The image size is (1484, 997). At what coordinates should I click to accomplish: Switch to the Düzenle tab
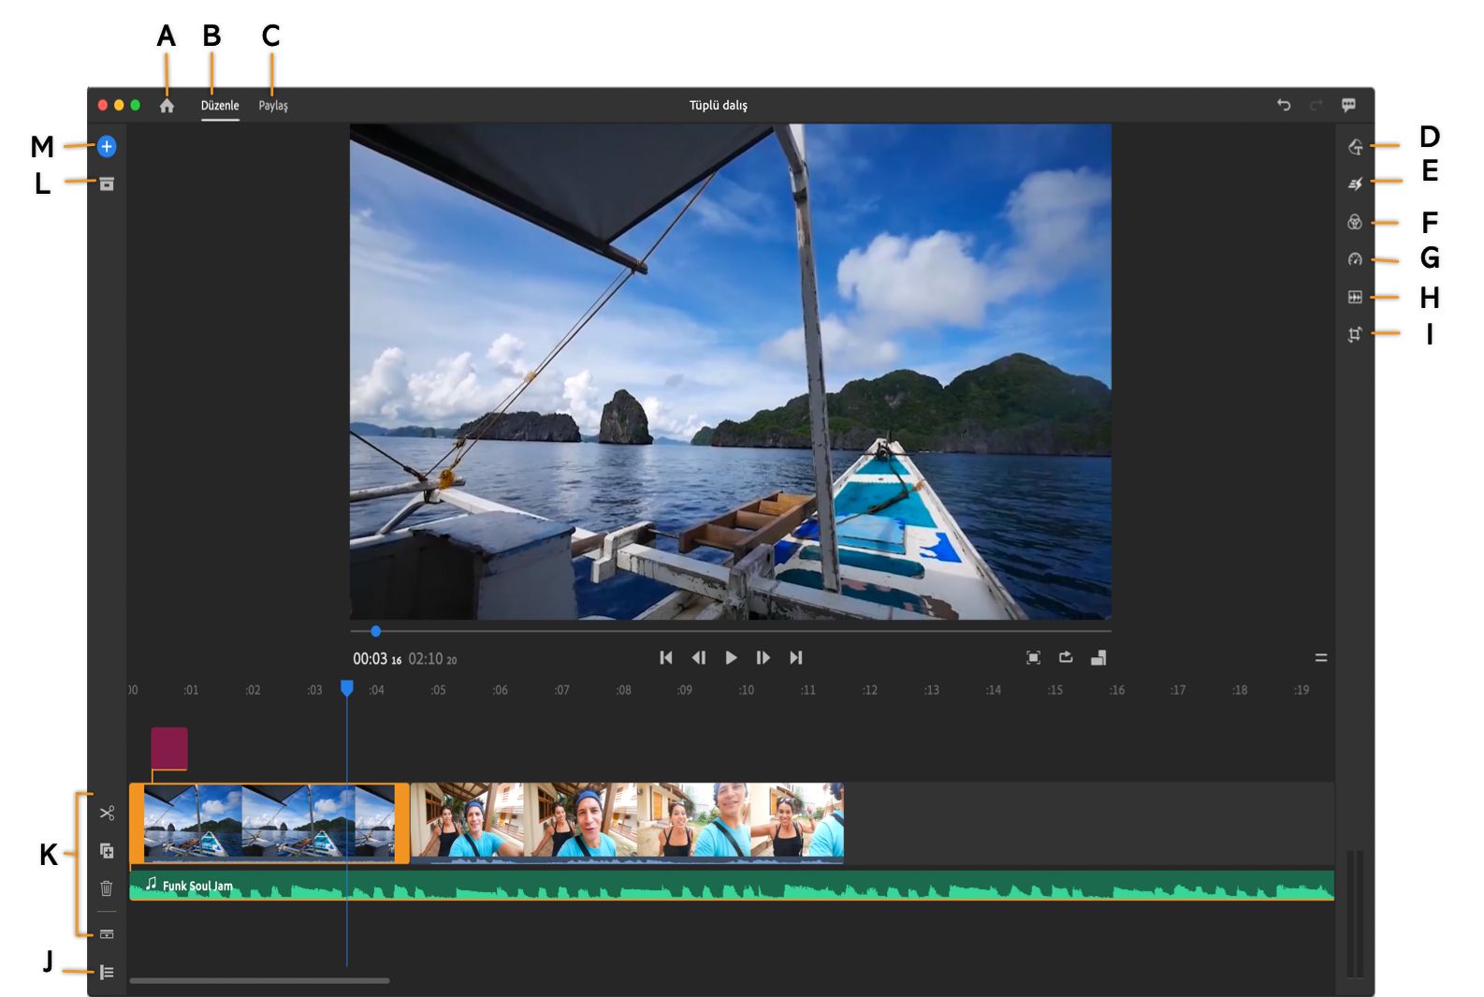pyautogui.click(x=220, y=106)
